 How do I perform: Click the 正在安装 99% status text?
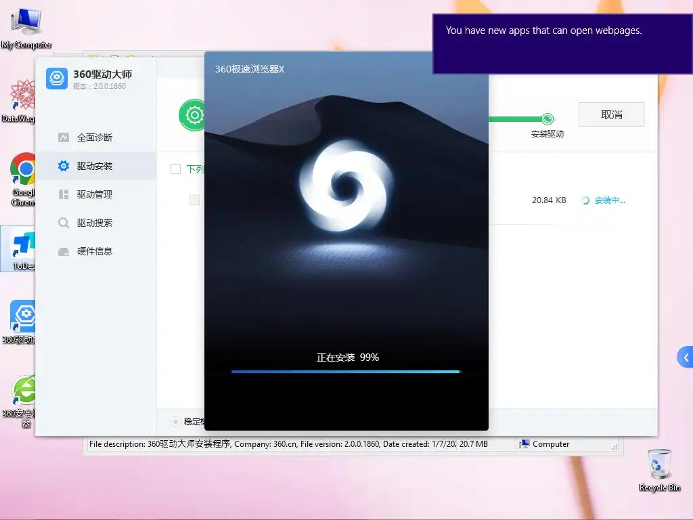(x=347, y=357)
